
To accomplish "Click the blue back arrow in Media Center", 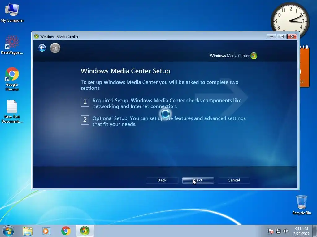I will [42, 48].
